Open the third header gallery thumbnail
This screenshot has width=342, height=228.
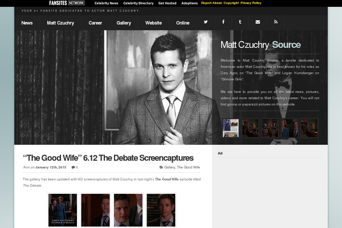pyautogui.click(x=270, y=128)
